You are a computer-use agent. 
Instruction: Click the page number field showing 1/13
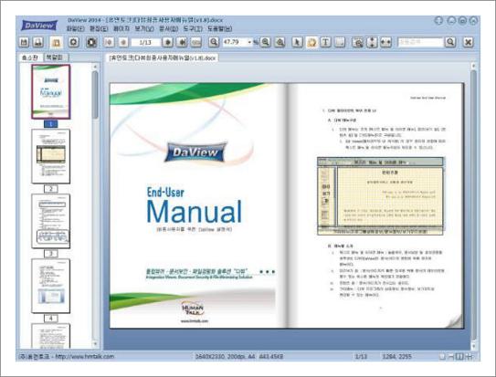(x=145, y=42)
